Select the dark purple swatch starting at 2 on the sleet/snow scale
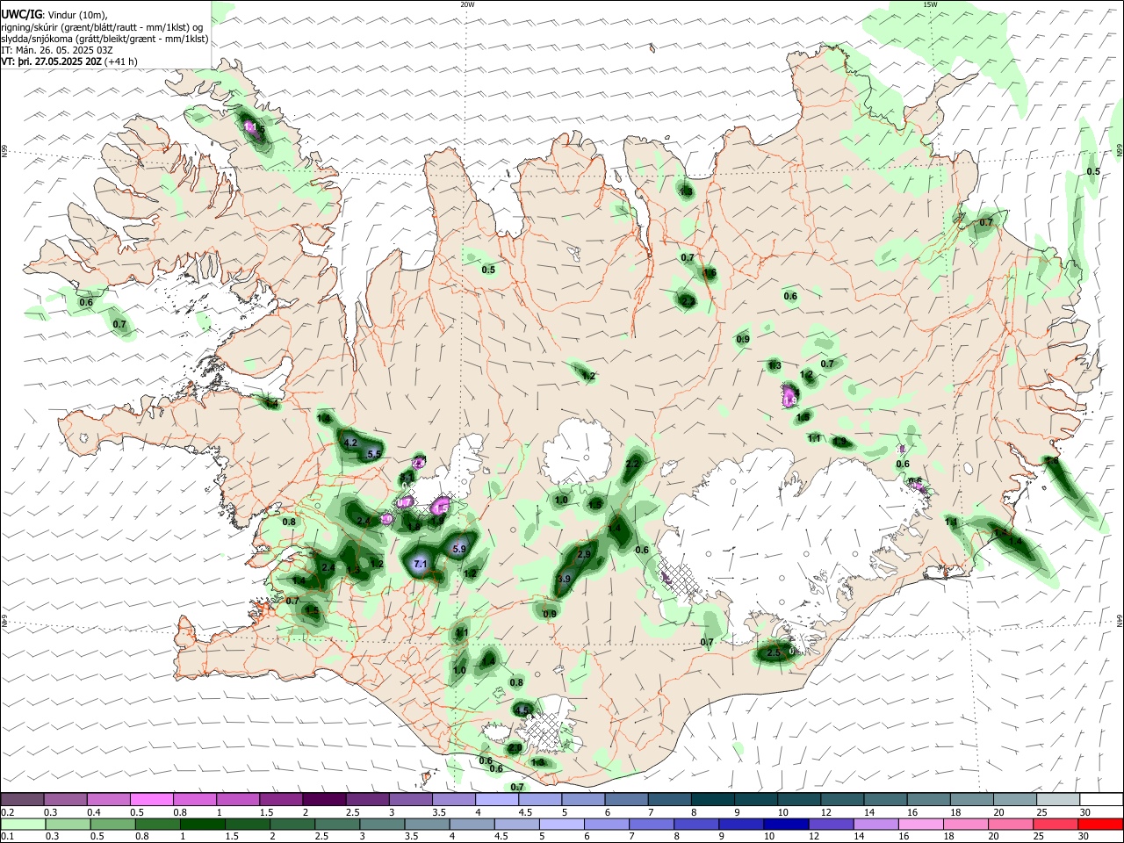 pos(324,800)
